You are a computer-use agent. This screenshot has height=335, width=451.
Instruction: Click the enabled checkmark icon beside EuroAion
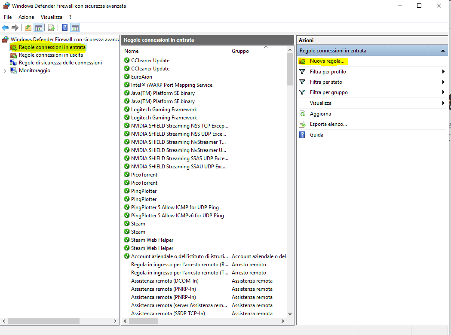(127, 77)
